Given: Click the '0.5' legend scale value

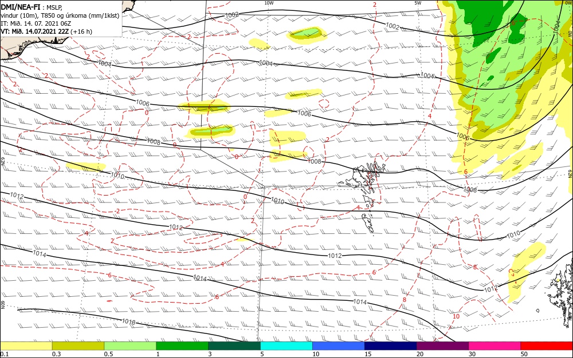Looking at the screenshot, I should click(x=108, y=354).
